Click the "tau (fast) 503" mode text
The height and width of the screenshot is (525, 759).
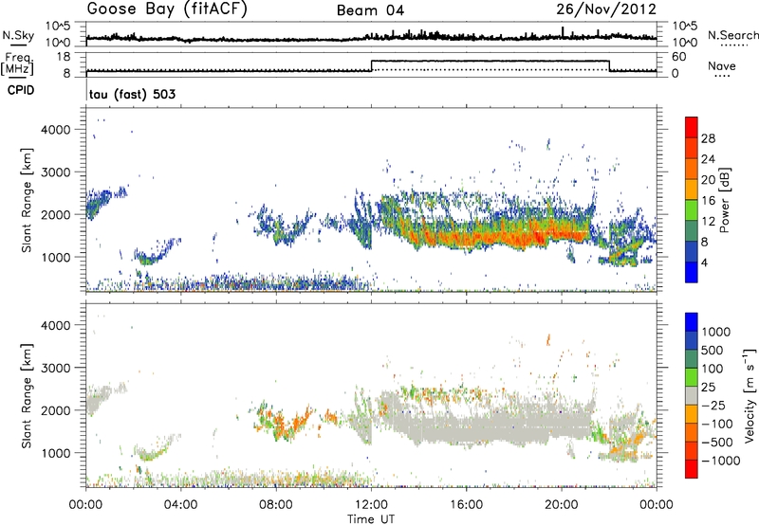point(132,94)
